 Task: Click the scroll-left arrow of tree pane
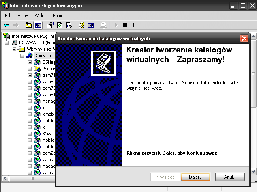point(5,178)
